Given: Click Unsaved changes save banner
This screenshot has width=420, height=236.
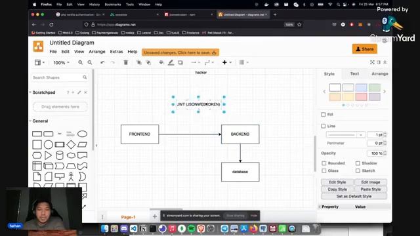Looking at the screenshot, I should [180, 52].
